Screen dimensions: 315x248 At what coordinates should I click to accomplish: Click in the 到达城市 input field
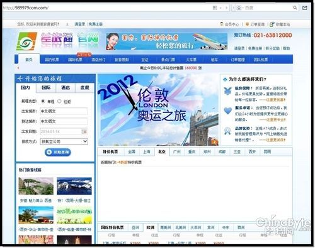(64, 121)
